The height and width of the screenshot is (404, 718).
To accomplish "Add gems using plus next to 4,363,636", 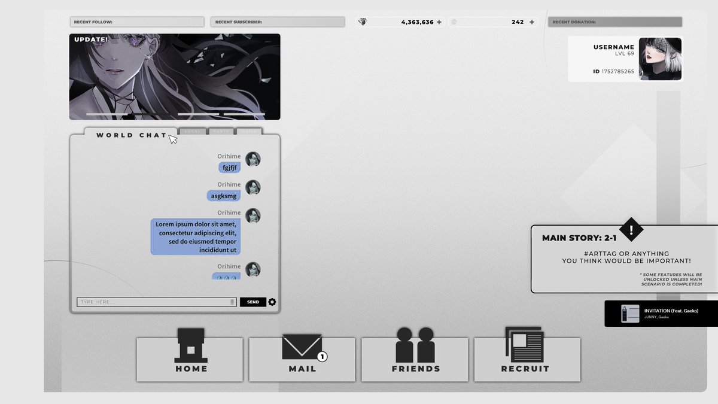I will tap(439, 22).
